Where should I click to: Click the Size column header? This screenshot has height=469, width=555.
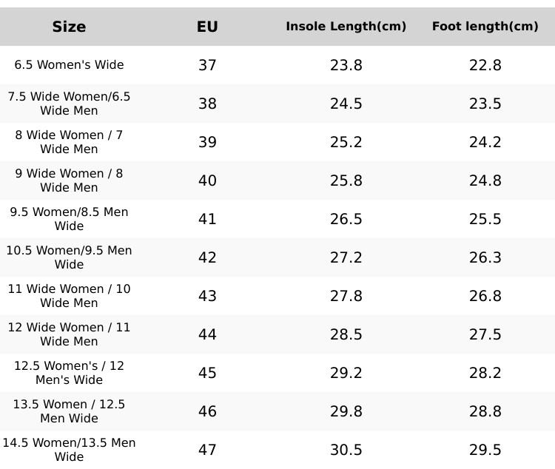click(69, 27)
